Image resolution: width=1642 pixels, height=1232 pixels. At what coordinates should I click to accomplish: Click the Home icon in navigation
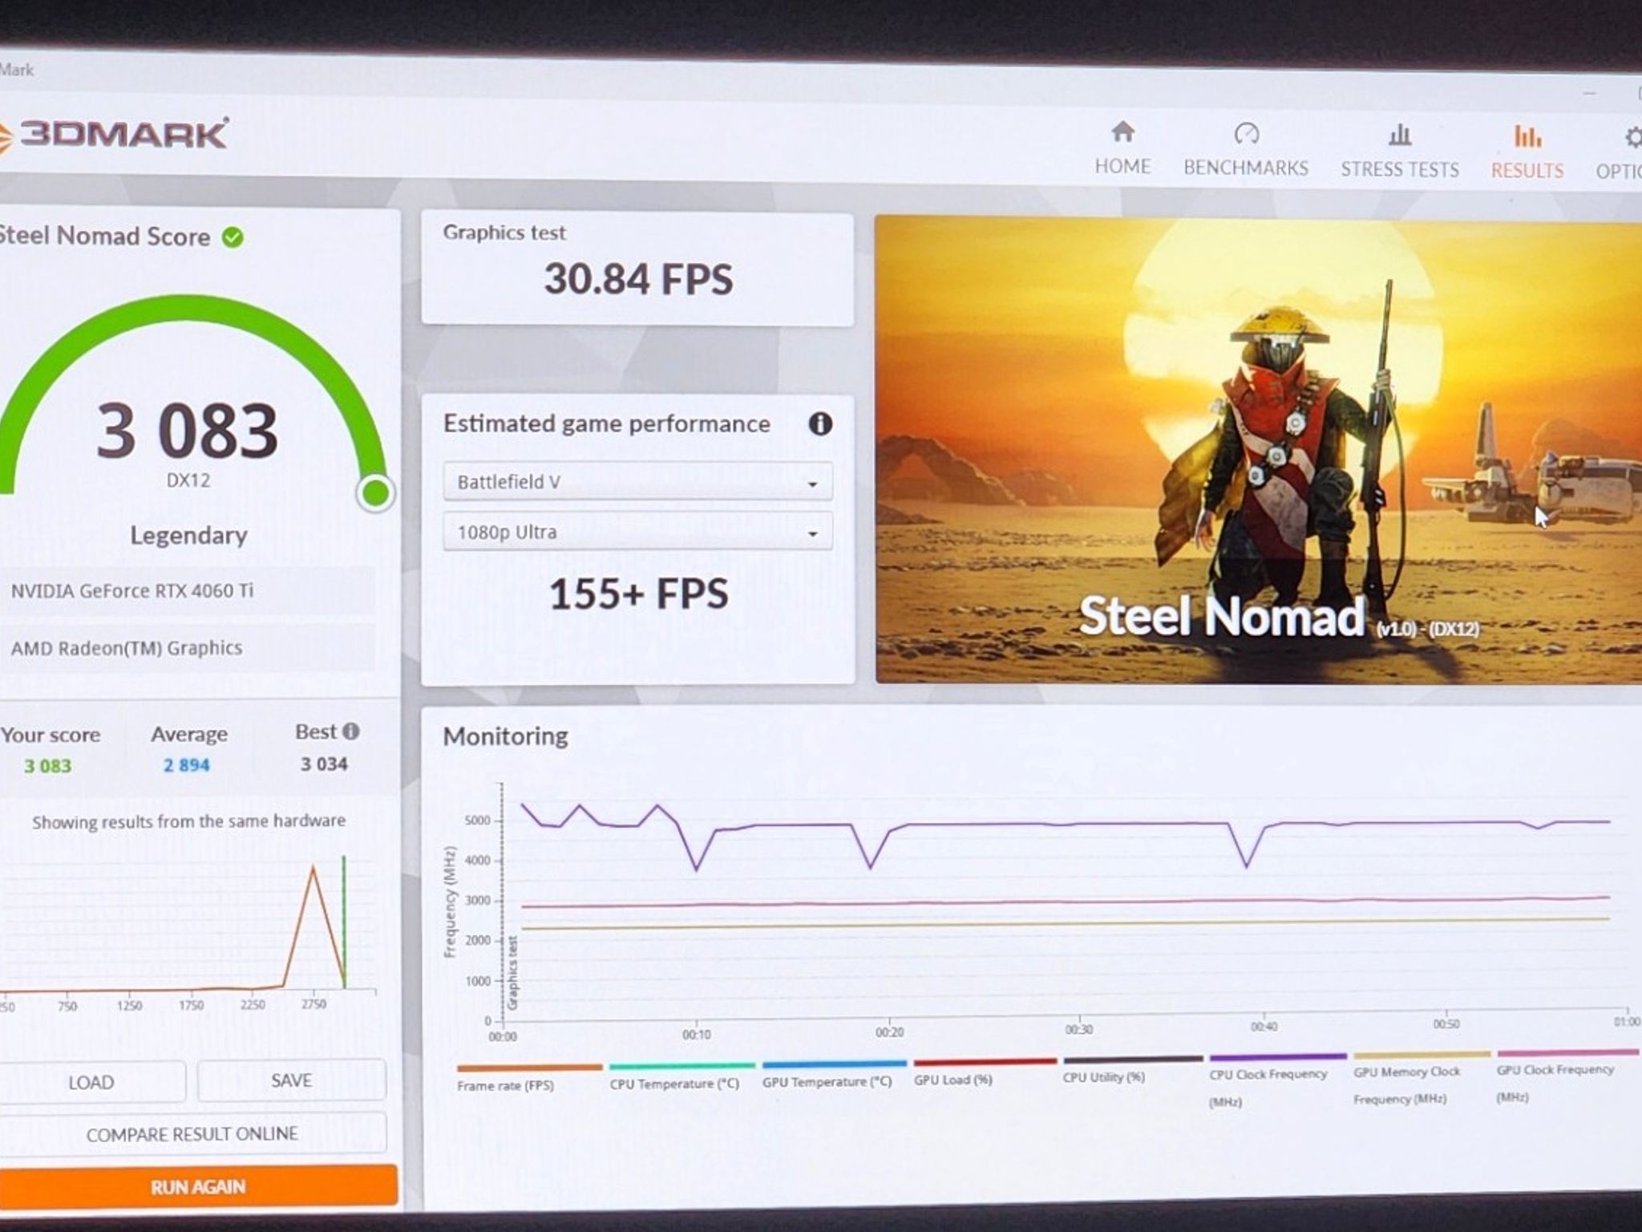[1122, 132]
